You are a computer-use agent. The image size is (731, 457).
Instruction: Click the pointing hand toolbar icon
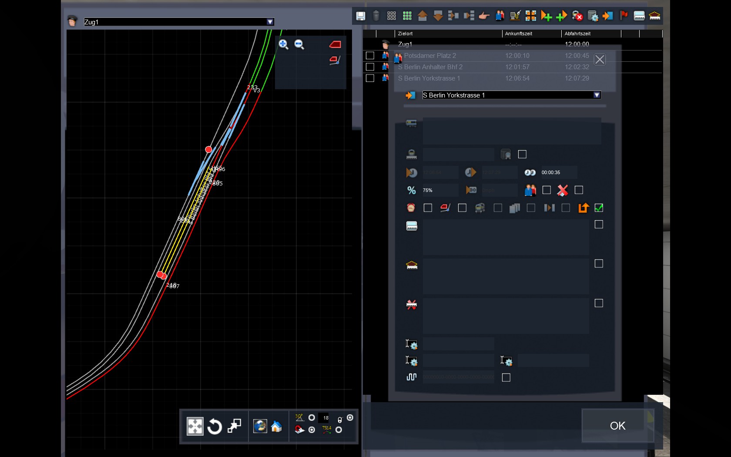coord(484,16)
